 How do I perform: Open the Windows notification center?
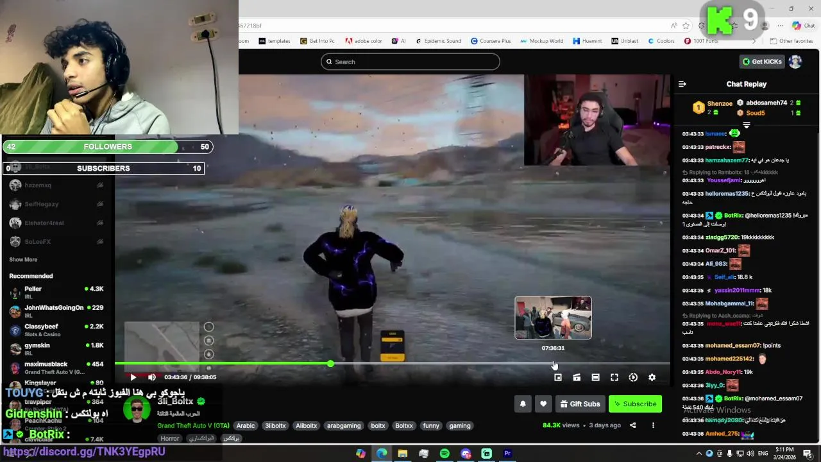click(808, 454)
